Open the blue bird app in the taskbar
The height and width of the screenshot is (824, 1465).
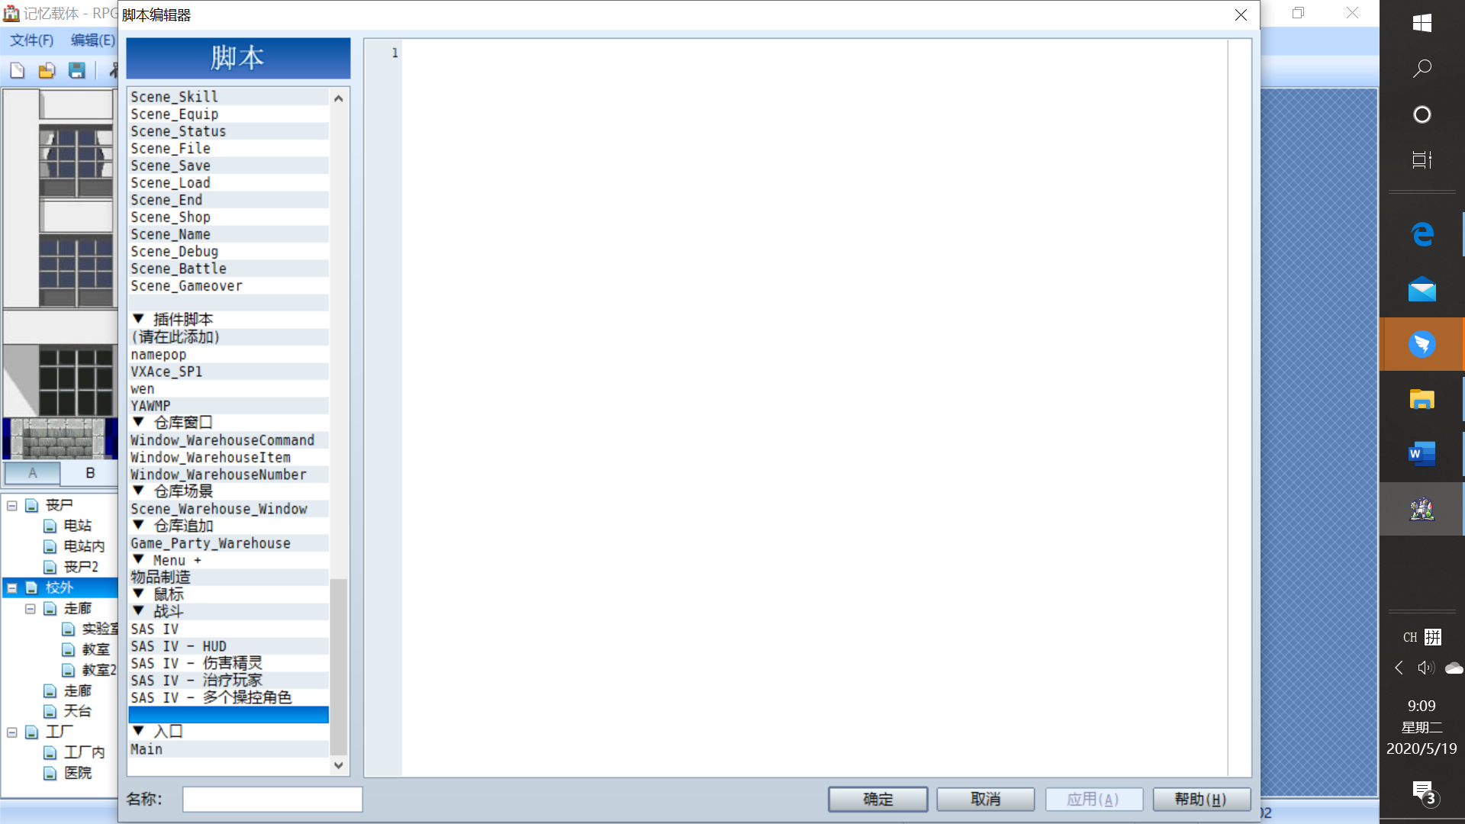pyautogui.click(x=1422, y=344)
